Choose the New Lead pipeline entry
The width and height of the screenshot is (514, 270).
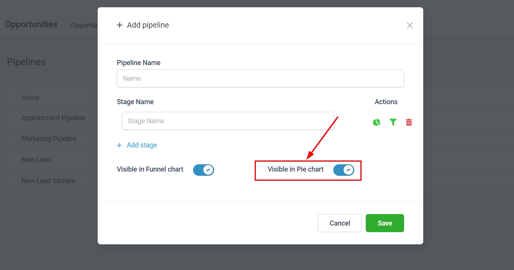[36, 160]
